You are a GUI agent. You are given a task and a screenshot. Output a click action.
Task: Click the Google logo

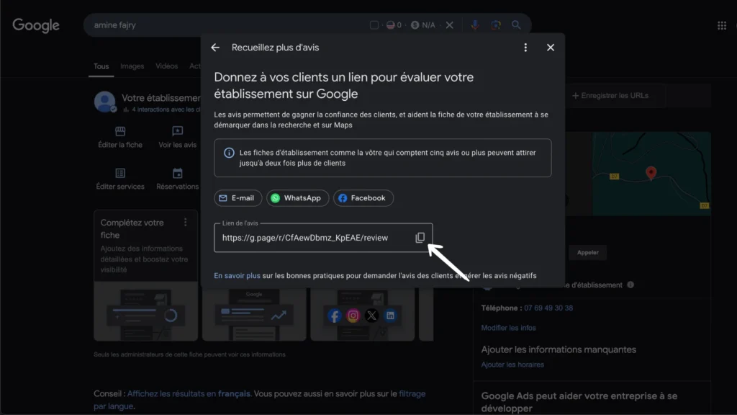[36, 25]
